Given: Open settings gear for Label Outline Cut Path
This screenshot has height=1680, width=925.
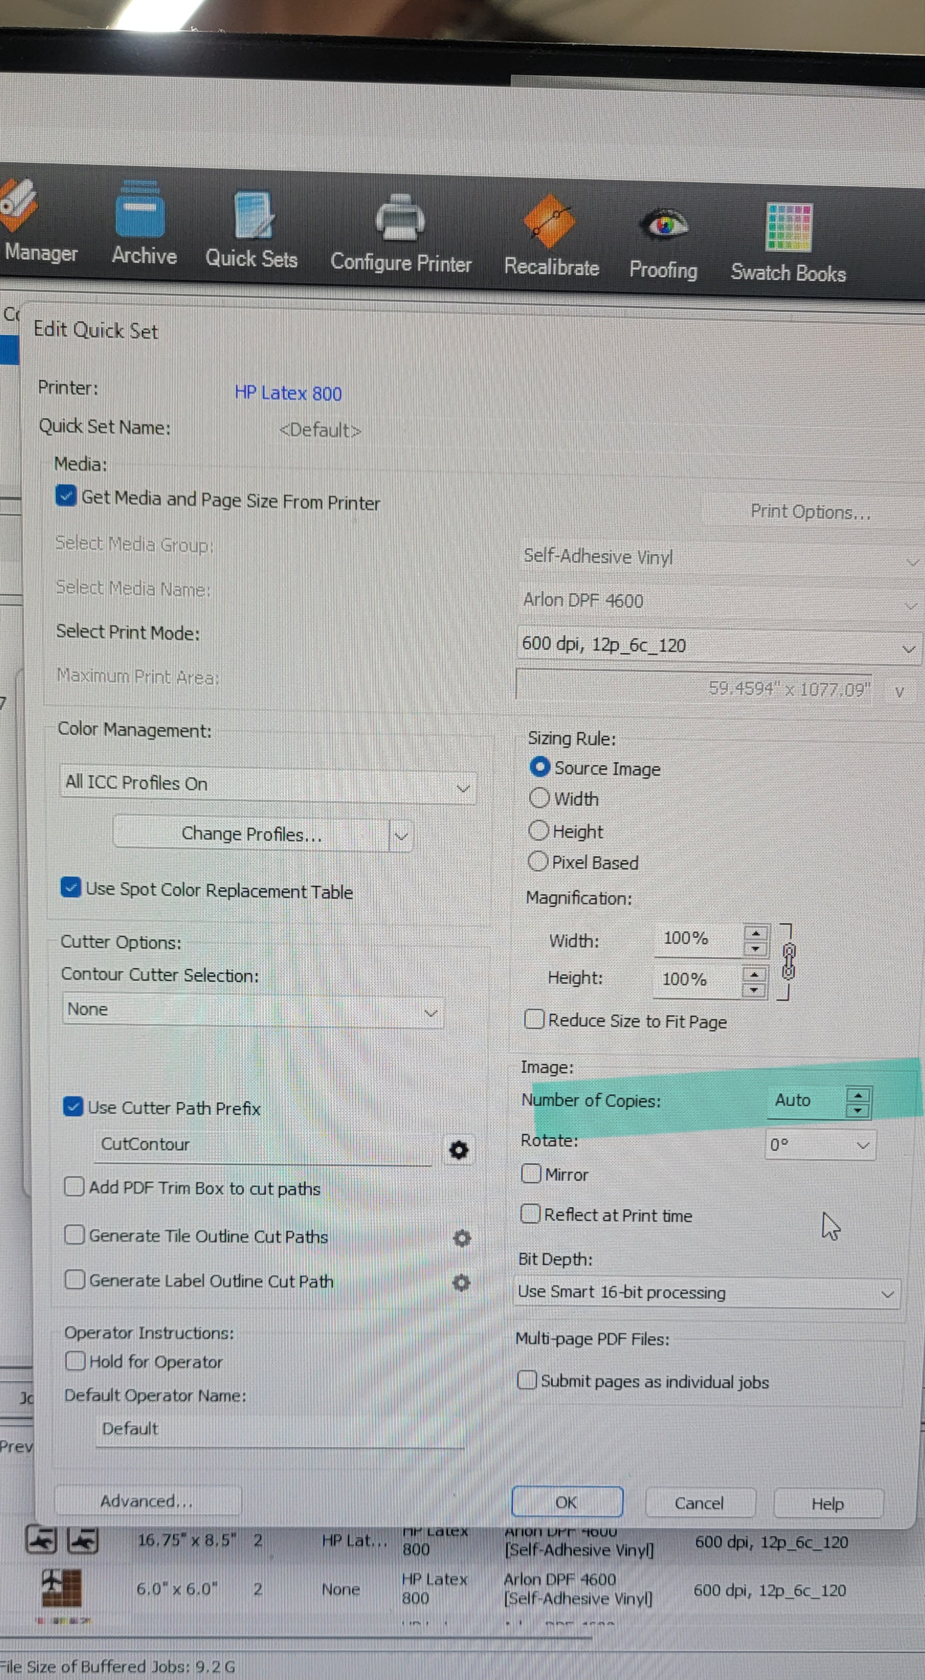Looking at the screenshot, I should [461, 1283].
